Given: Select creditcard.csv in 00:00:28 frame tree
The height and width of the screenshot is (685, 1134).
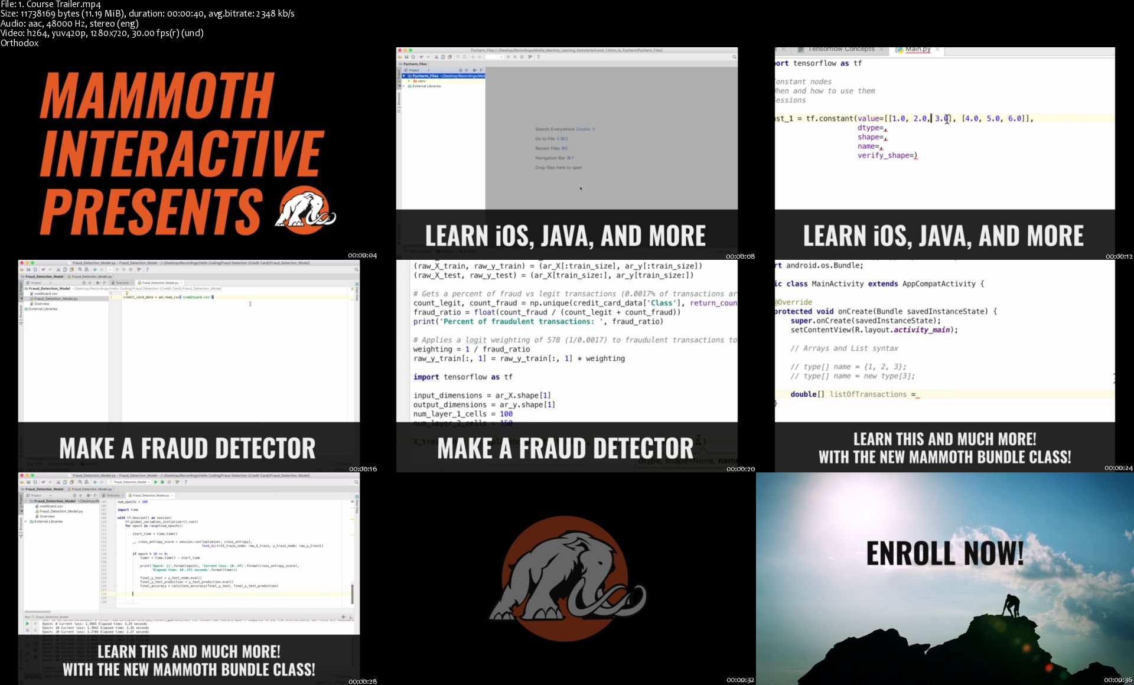Looking at the screenshot, I should coord(50,506).
